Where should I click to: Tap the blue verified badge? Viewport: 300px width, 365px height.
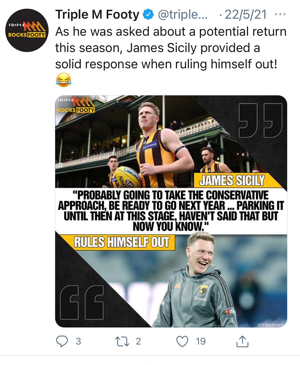point(148,15)
